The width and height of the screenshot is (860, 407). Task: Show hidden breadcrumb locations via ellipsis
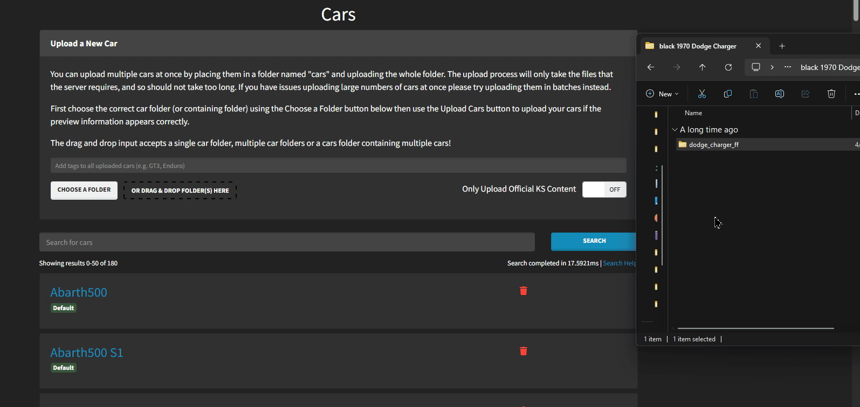[788, 67]
